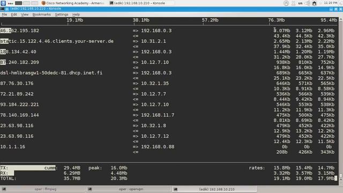Click the 192.168.10.210 tab terminal icon
This screenshot has height=193, width=343.
coord(175,189)
